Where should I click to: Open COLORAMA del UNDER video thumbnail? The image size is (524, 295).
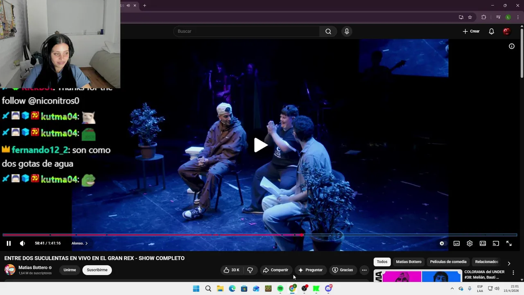point(418,276)
